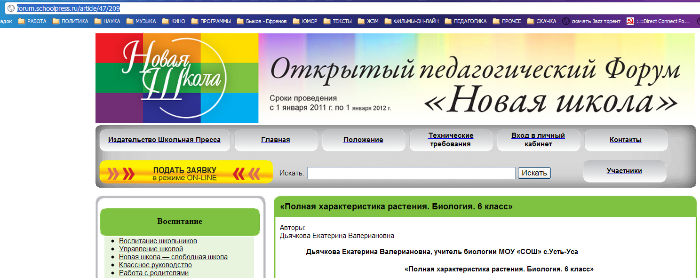700x278 pixels.
Task: Click the Искать search text field
Action: coord(411,173)
